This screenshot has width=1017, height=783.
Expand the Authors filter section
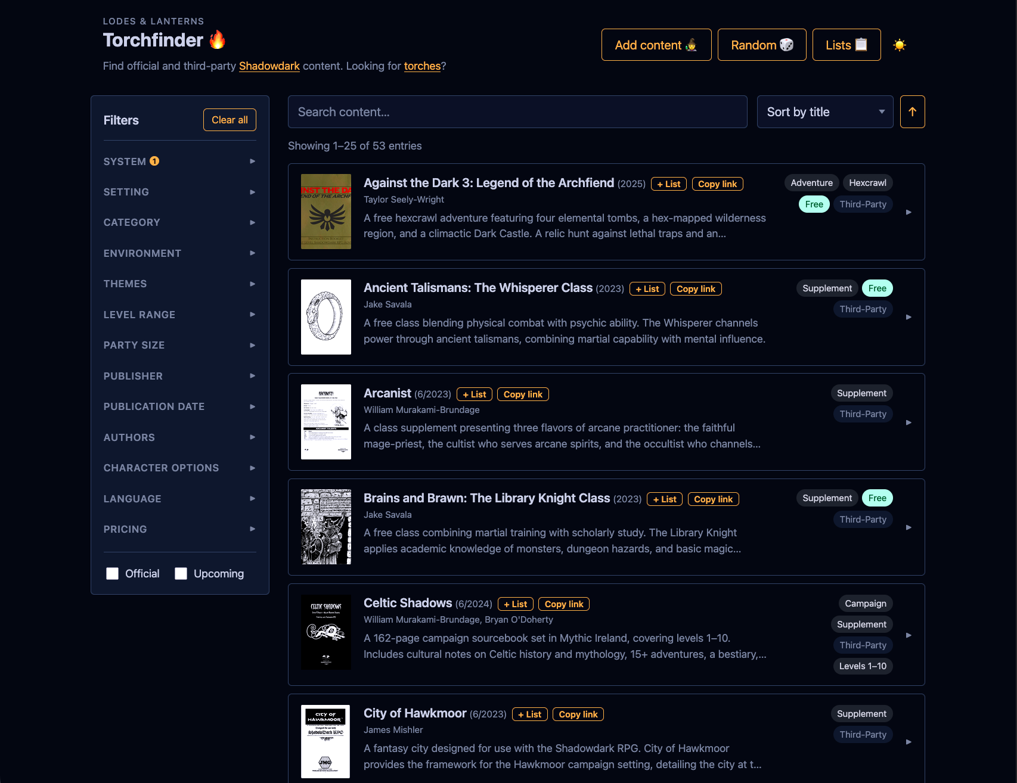[180, 437]
